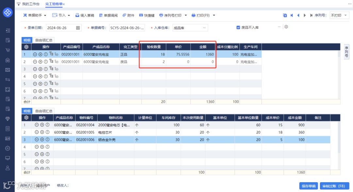Toggle the 废品不入库 checkbox
Screen dimensions: 353x192
[x=238, y=27]
